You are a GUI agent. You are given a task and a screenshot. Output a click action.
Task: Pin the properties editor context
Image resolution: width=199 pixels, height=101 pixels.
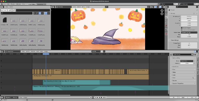pos(197,10)
